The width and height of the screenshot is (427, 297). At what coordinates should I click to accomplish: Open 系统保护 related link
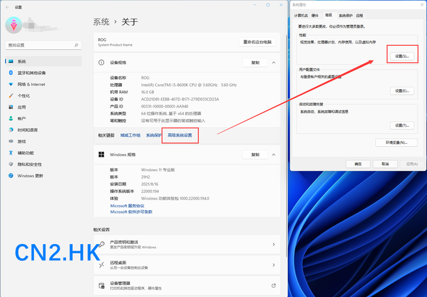pos(154,135)
